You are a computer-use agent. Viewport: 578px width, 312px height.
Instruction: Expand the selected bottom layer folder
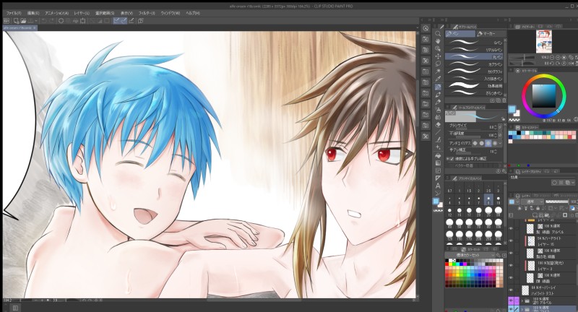pyautogui.click(x=522, y=308)
